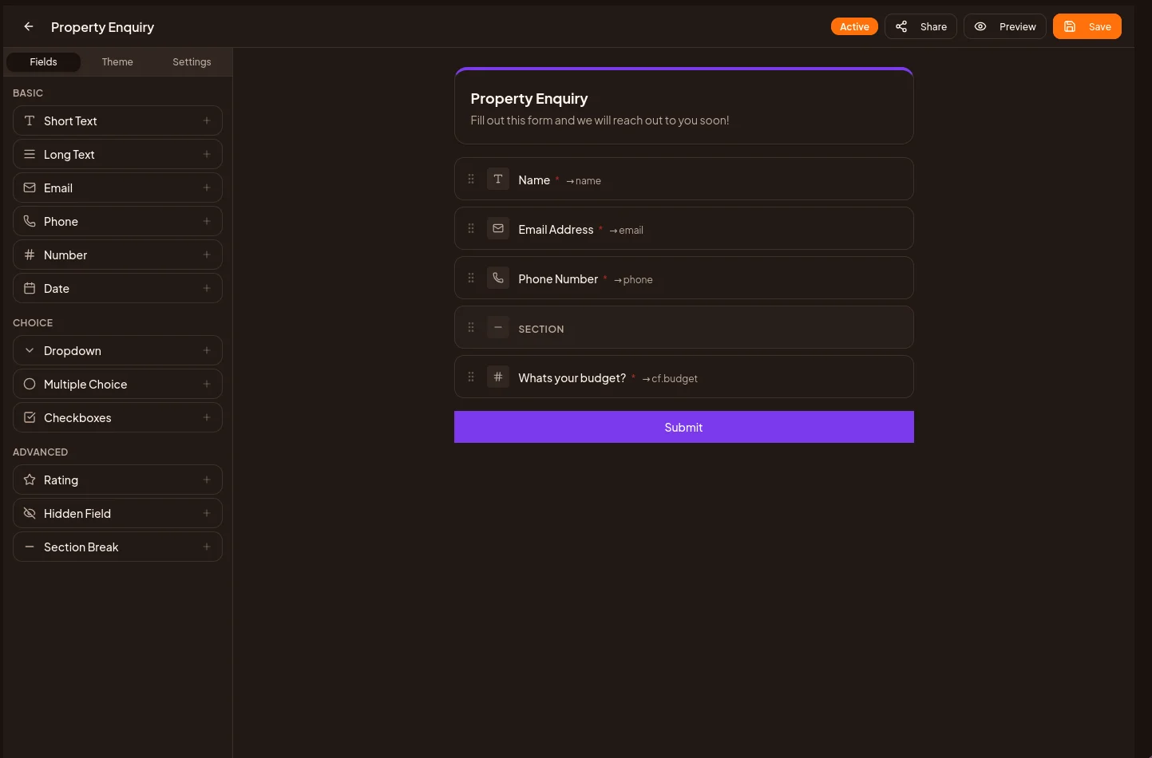1152x758 pixels.
Task: Click plus icon next to Multiple Choice
Action: pos(207,384)
